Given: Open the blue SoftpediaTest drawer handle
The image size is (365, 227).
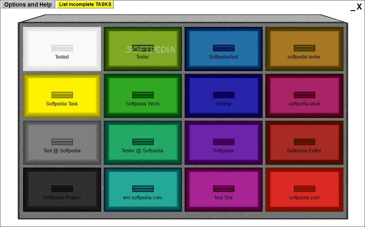Looking at the screenshot, I should [x=224, y=48].
